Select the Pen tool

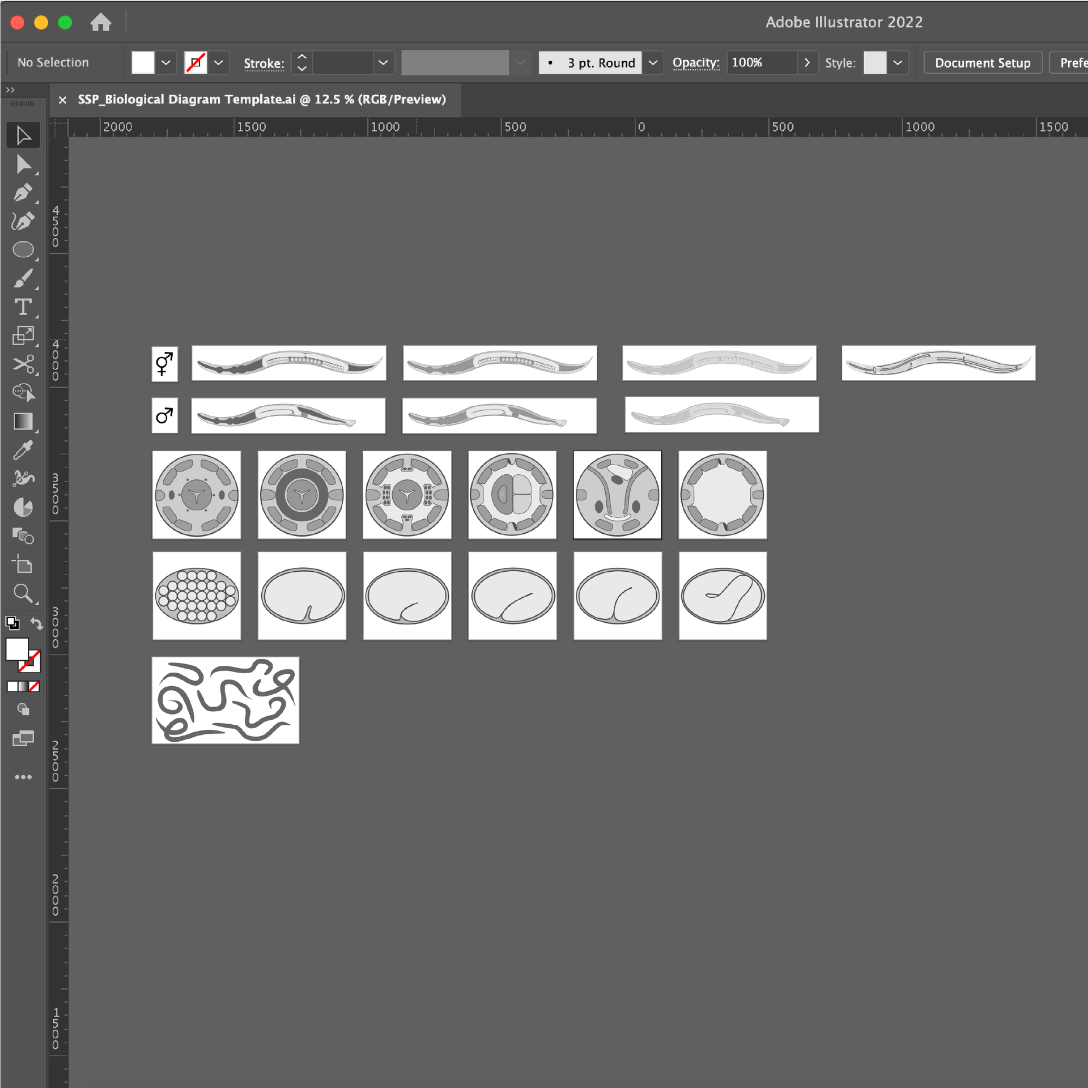coord(23,193)
